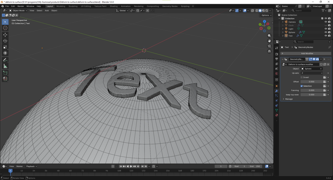Switch to the Modeling workspace tab
The width and height of the screenshot is (333, 180).
pos(61,6)
